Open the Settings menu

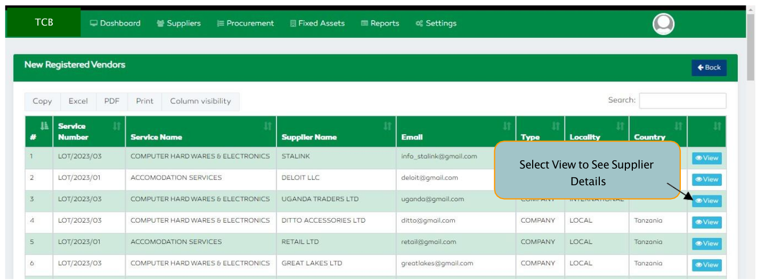pos(436,23)
